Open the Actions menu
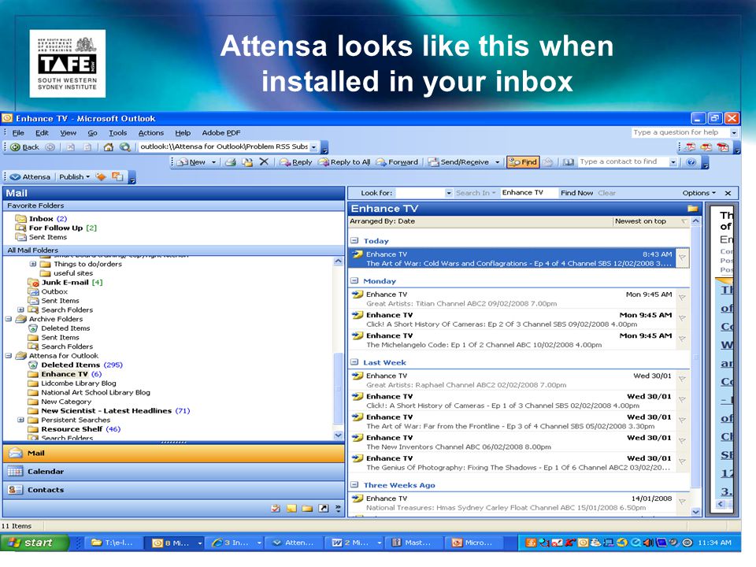Screen dimensions: 756x567 click(151, 132)
